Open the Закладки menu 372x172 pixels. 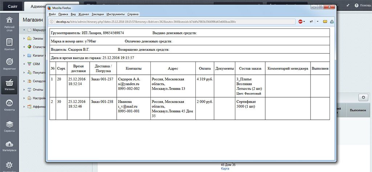coord(98,14)
